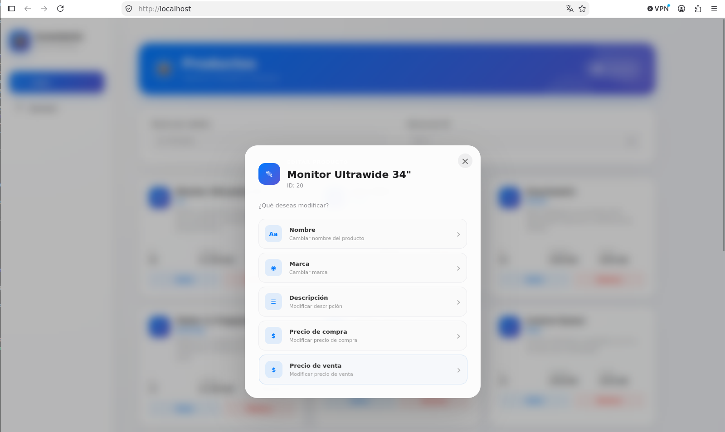Close the Monitor Ultrawide 34" edit dialog
The width and height of the screenshot is (725, 432).
point(465,161)
